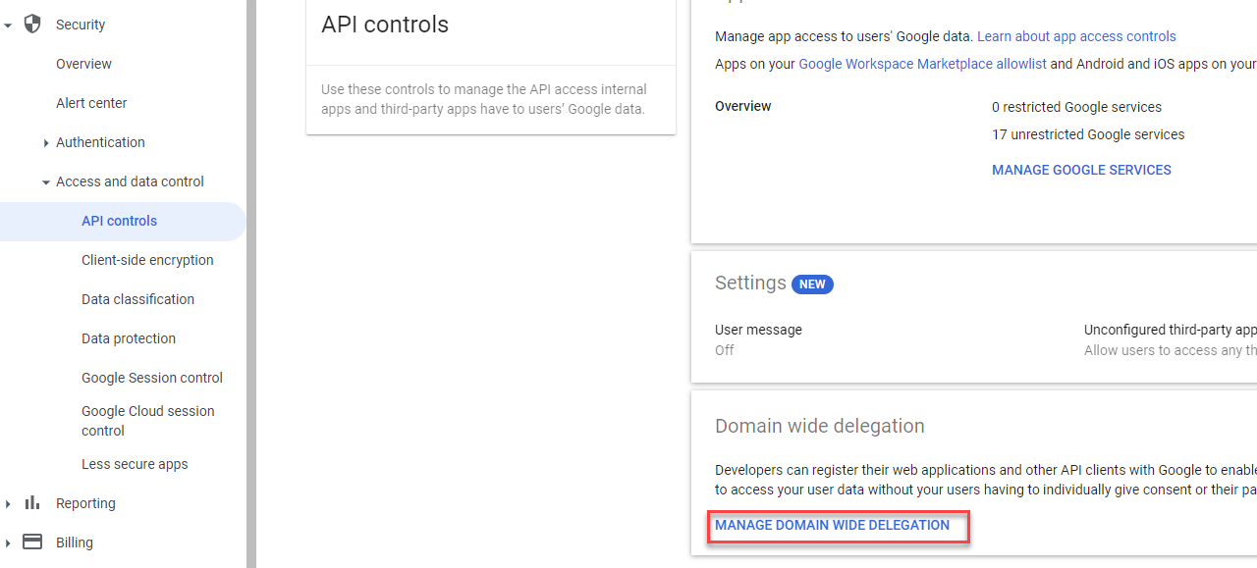Click MANAGE GOOGLE SERVICES

[1081, 170]
